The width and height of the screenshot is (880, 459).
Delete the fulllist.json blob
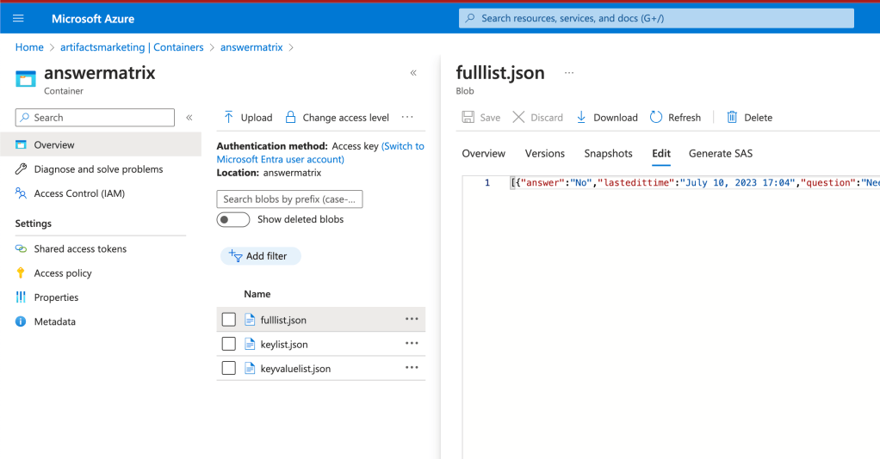750,118
